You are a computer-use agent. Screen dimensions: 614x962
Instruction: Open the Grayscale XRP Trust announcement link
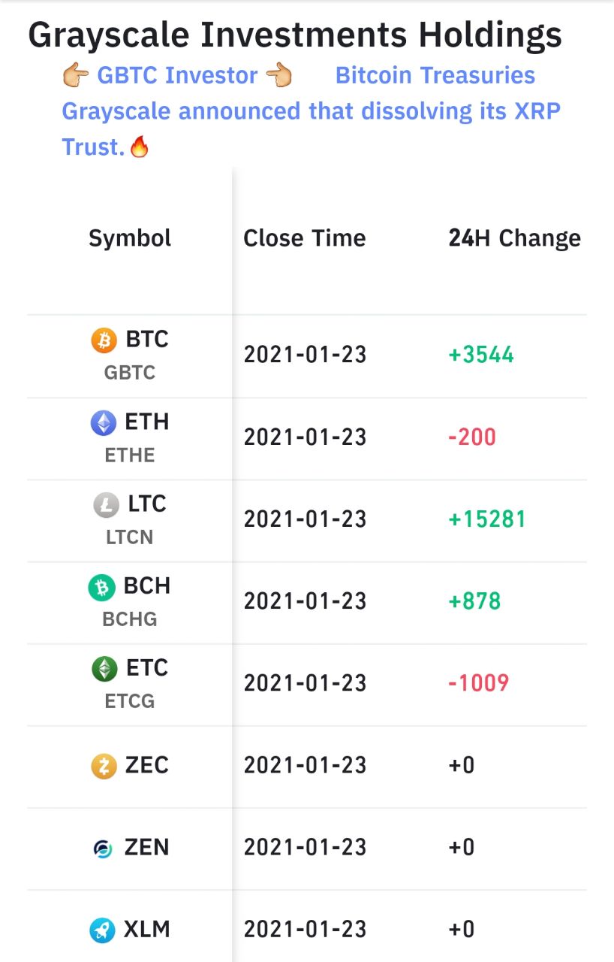(x=311, y=129)
